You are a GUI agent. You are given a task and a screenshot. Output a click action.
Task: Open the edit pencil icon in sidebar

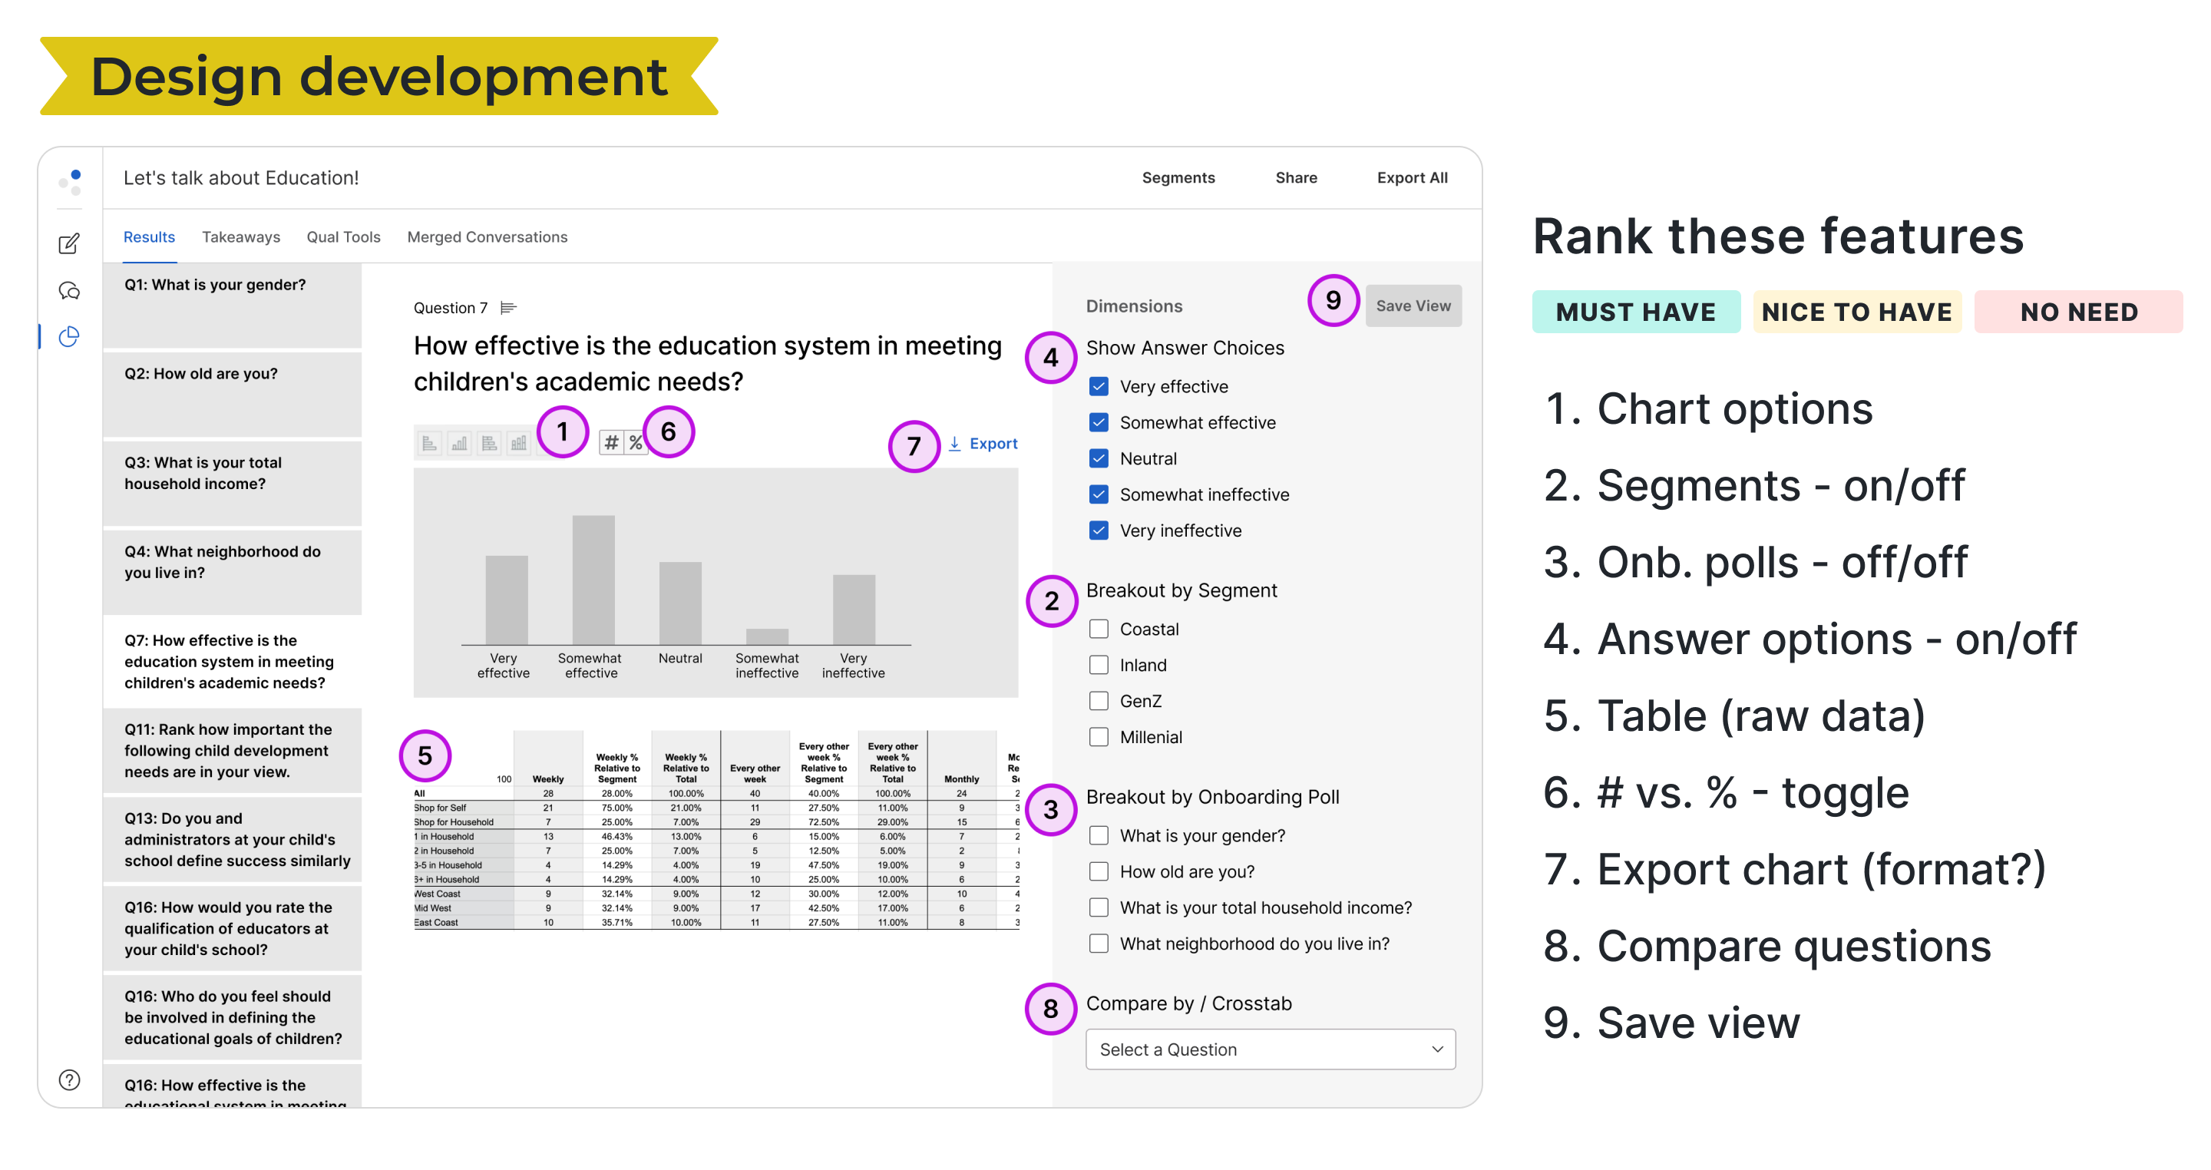[68, 244]
